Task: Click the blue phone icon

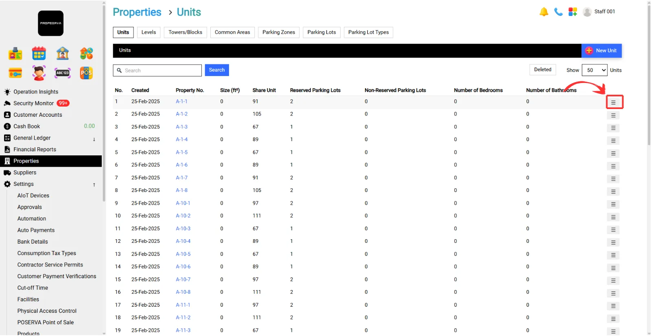Action: pyautogui.click(x=558, y=12)
